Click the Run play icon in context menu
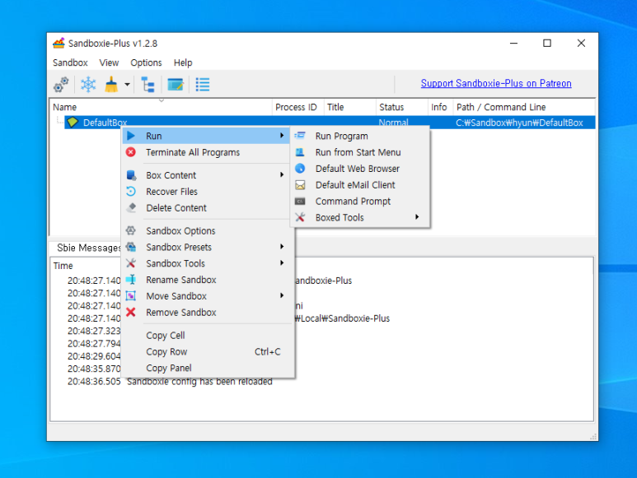Screen dimensions: 637x478 pyautogui.click(x=131, y=136)
